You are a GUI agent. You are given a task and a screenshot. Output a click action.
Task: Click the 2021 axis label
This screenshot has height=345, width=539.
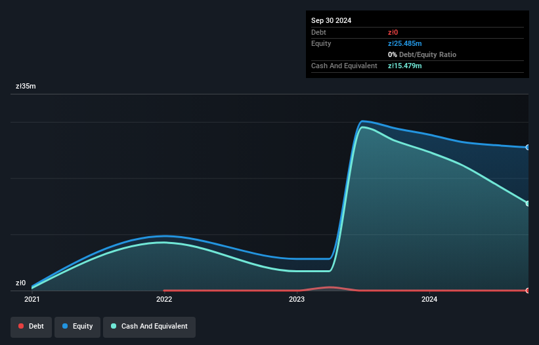tap(32, 299)
